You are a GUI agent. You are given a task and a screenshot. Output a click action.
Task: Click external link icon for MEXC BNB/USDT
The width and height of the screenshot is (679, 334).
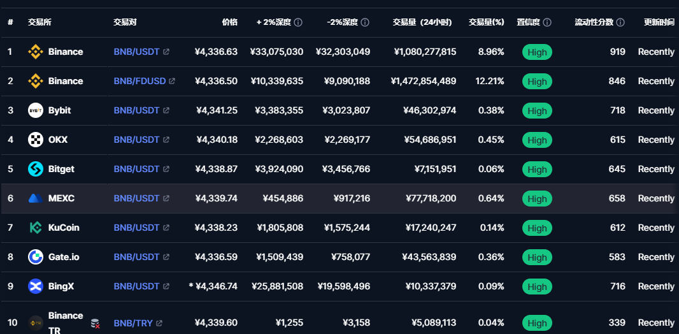click(166, 198)
